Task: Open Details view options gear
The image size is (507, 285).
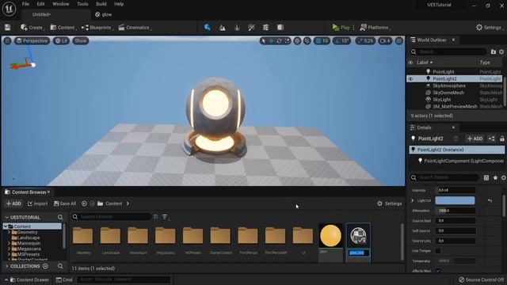Action: coord(504,177)
